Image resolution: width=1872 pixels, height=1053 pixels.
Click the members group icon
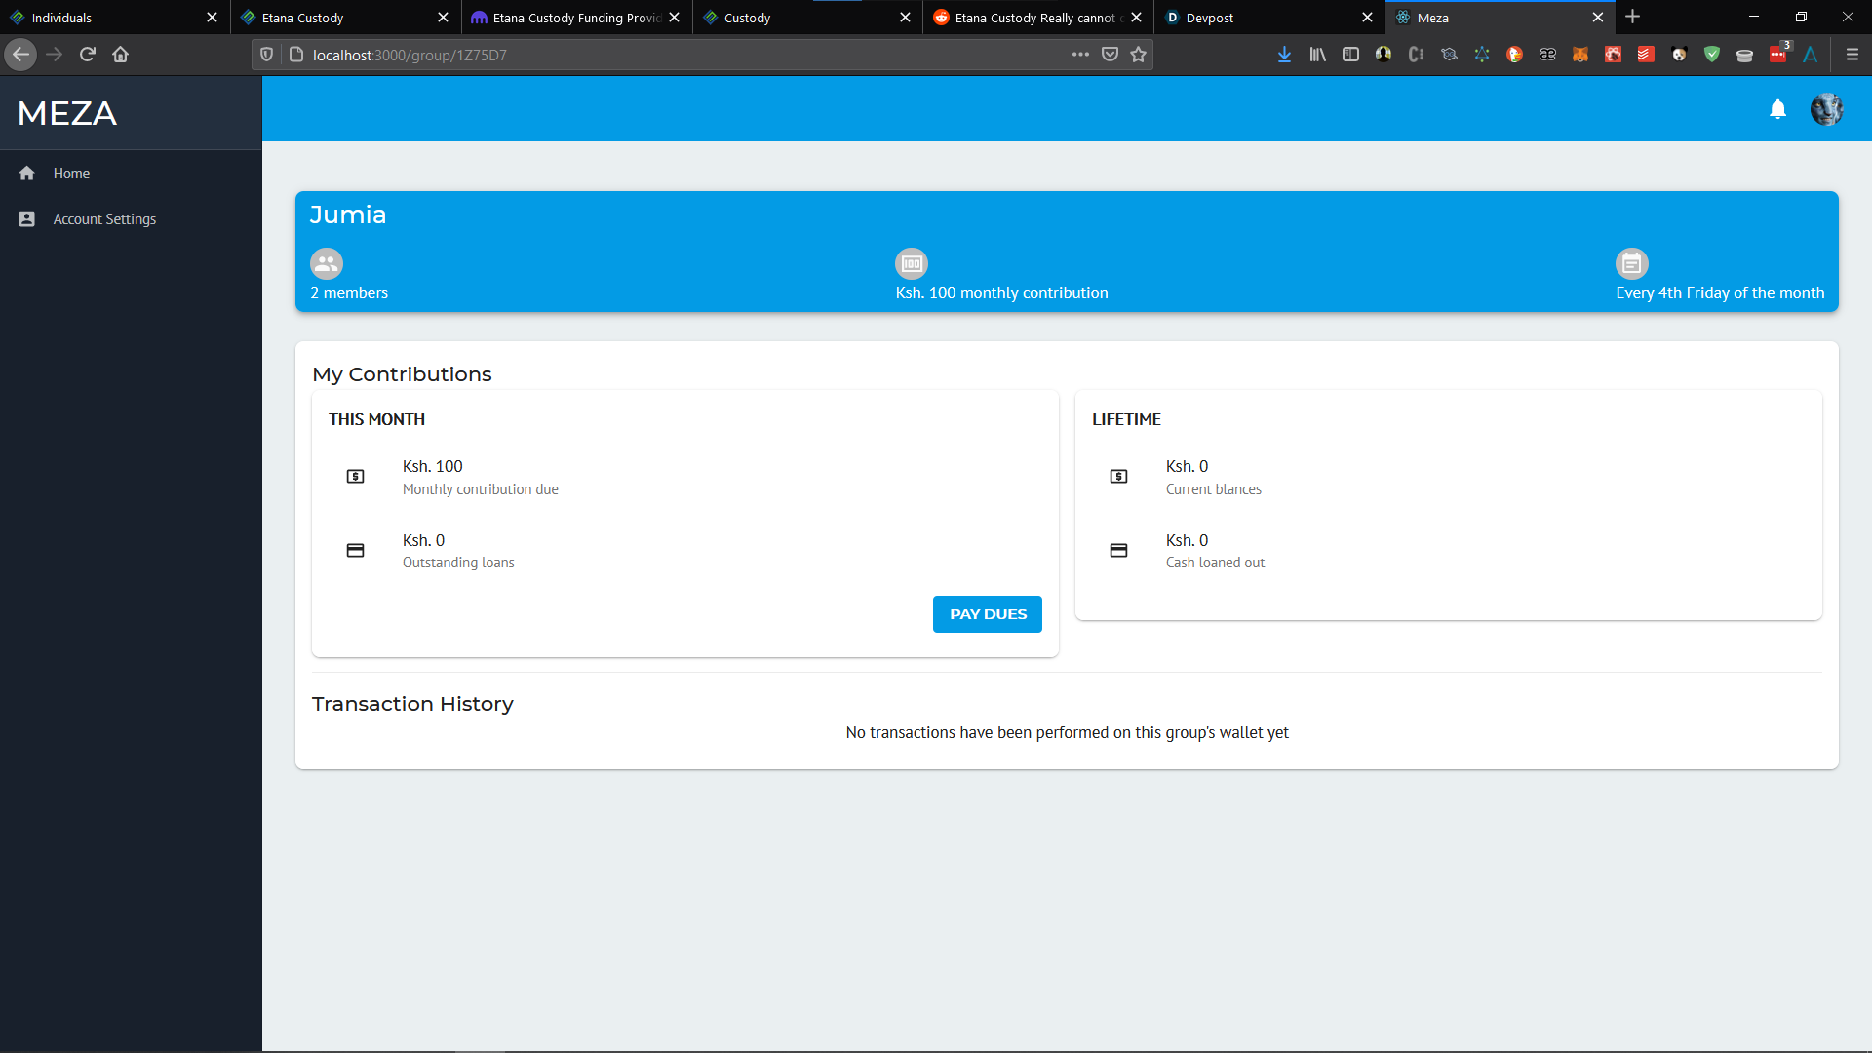pyautogui.click(x=327, y=263)
